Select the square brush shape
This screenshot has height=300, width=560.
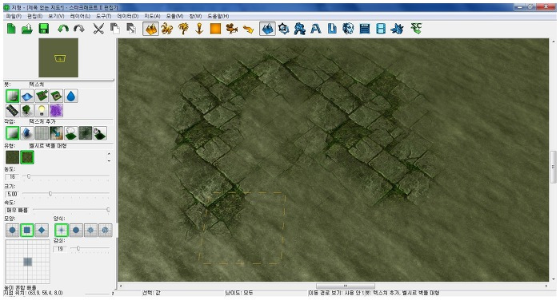(27, 230)
